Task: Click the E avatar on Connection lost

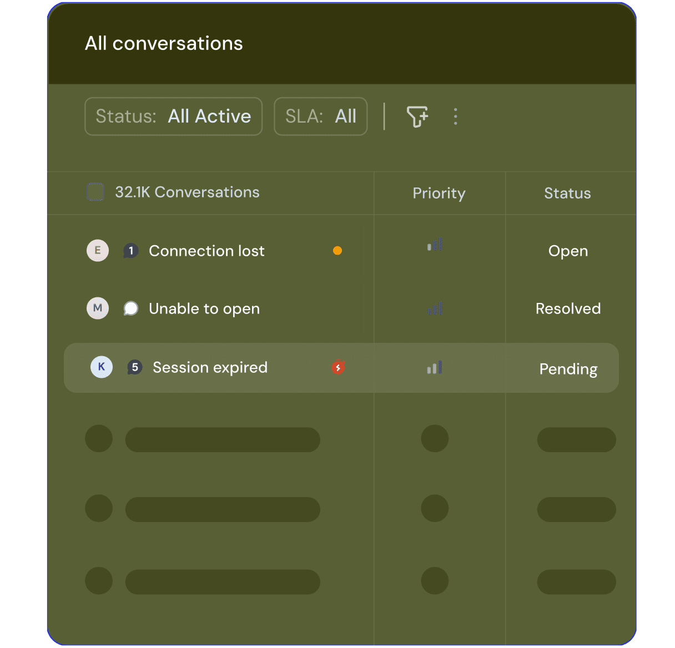Action: coord(97,250)
